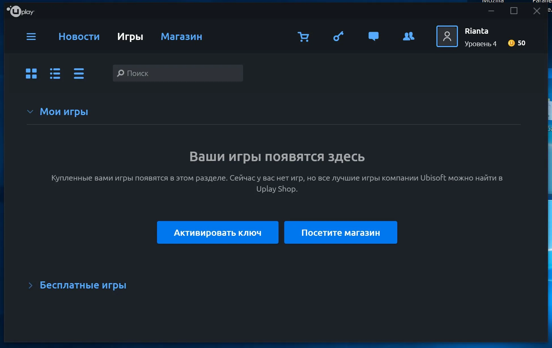552x348 pixels.
Task: Minimize the Uplay window
Action: [x=491, y=11]
